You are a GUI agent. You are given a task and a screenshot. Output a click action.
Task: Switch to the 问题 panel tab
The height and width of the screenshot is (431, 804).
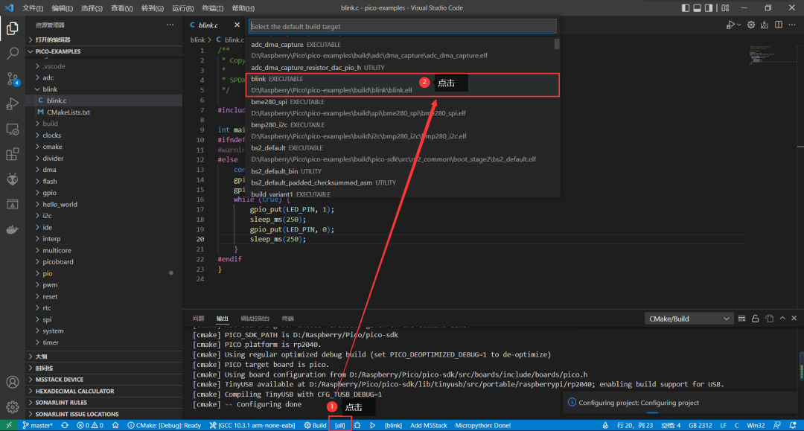pos(198,319)
